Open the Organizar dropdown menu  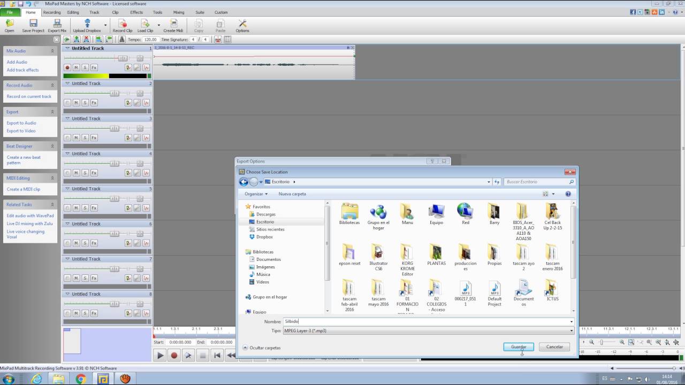[x=256, y=194]
